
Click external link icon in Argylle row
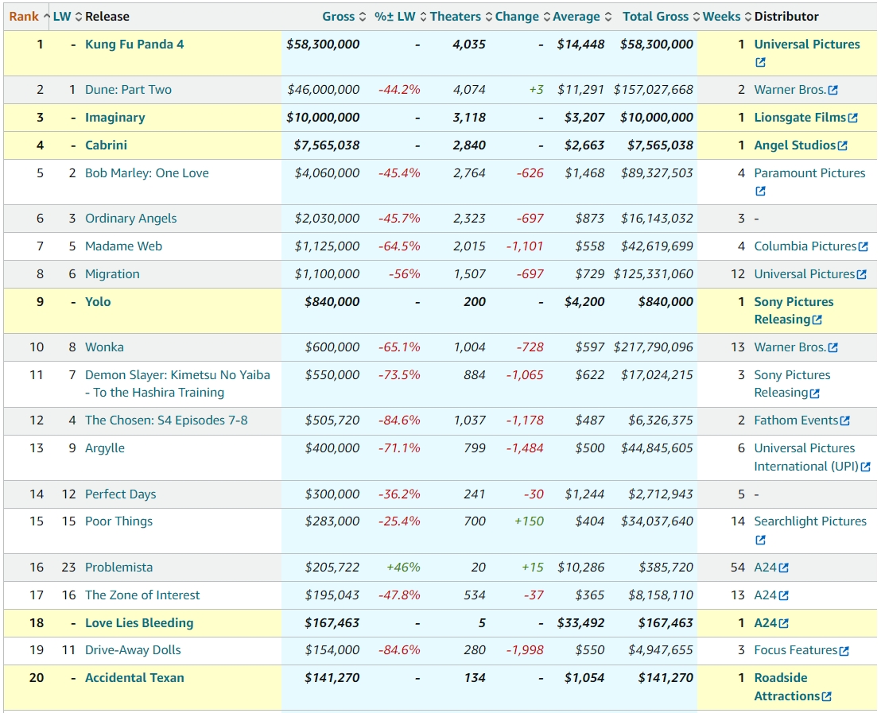coord(865,467)
